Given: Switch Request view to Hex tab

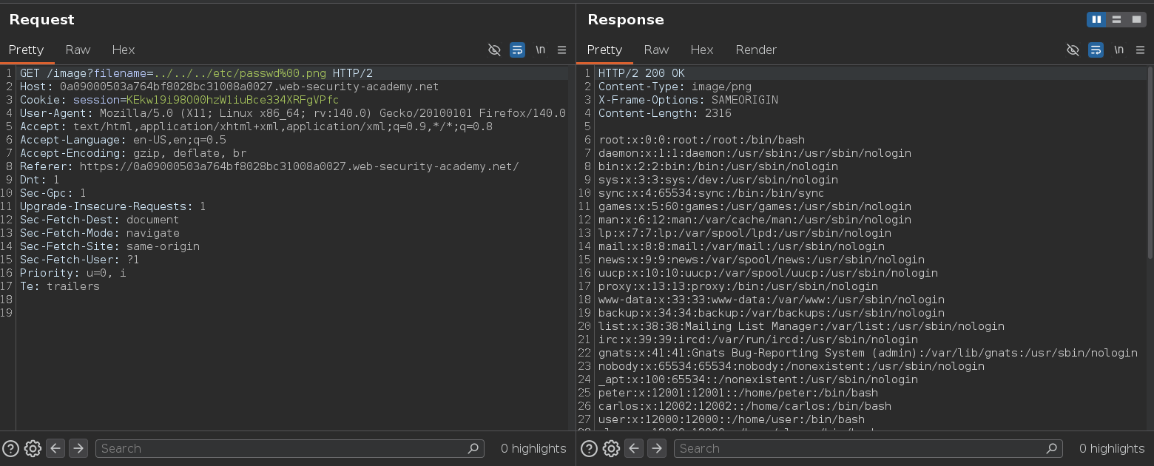Looking at the screenshot, I should 124,50.
